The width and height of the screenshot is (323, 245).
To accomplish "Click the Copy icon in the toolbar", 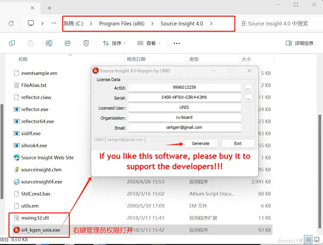I will point(12,43).
